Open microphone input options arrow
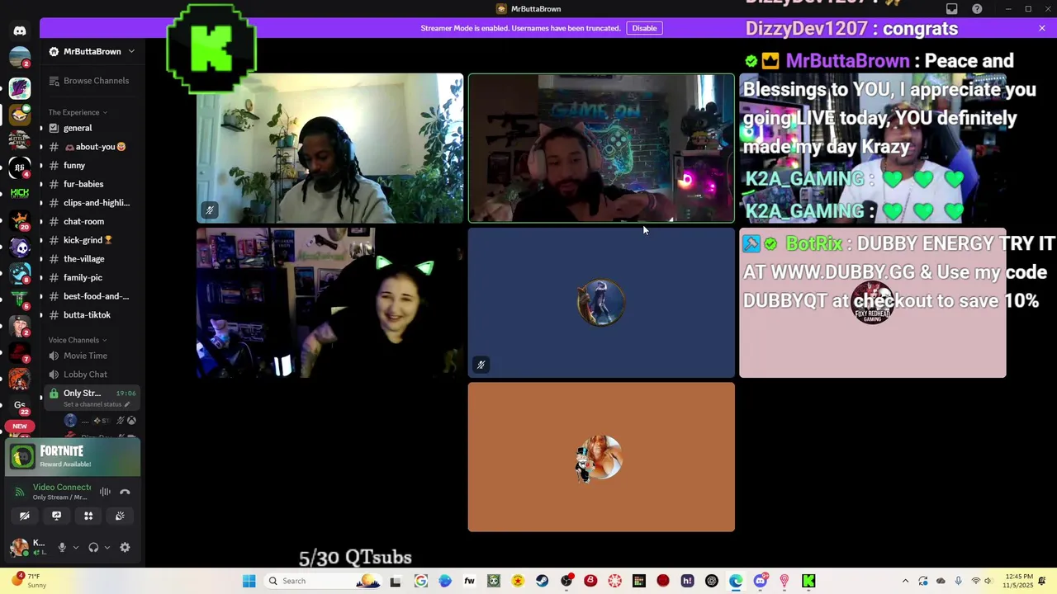Image resolution: width=1057 pixels, height=594 pixels. [x=75, y=547]
